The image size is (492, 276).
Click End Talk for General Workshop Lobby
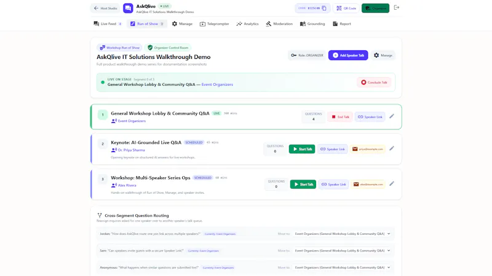[340, 117]
